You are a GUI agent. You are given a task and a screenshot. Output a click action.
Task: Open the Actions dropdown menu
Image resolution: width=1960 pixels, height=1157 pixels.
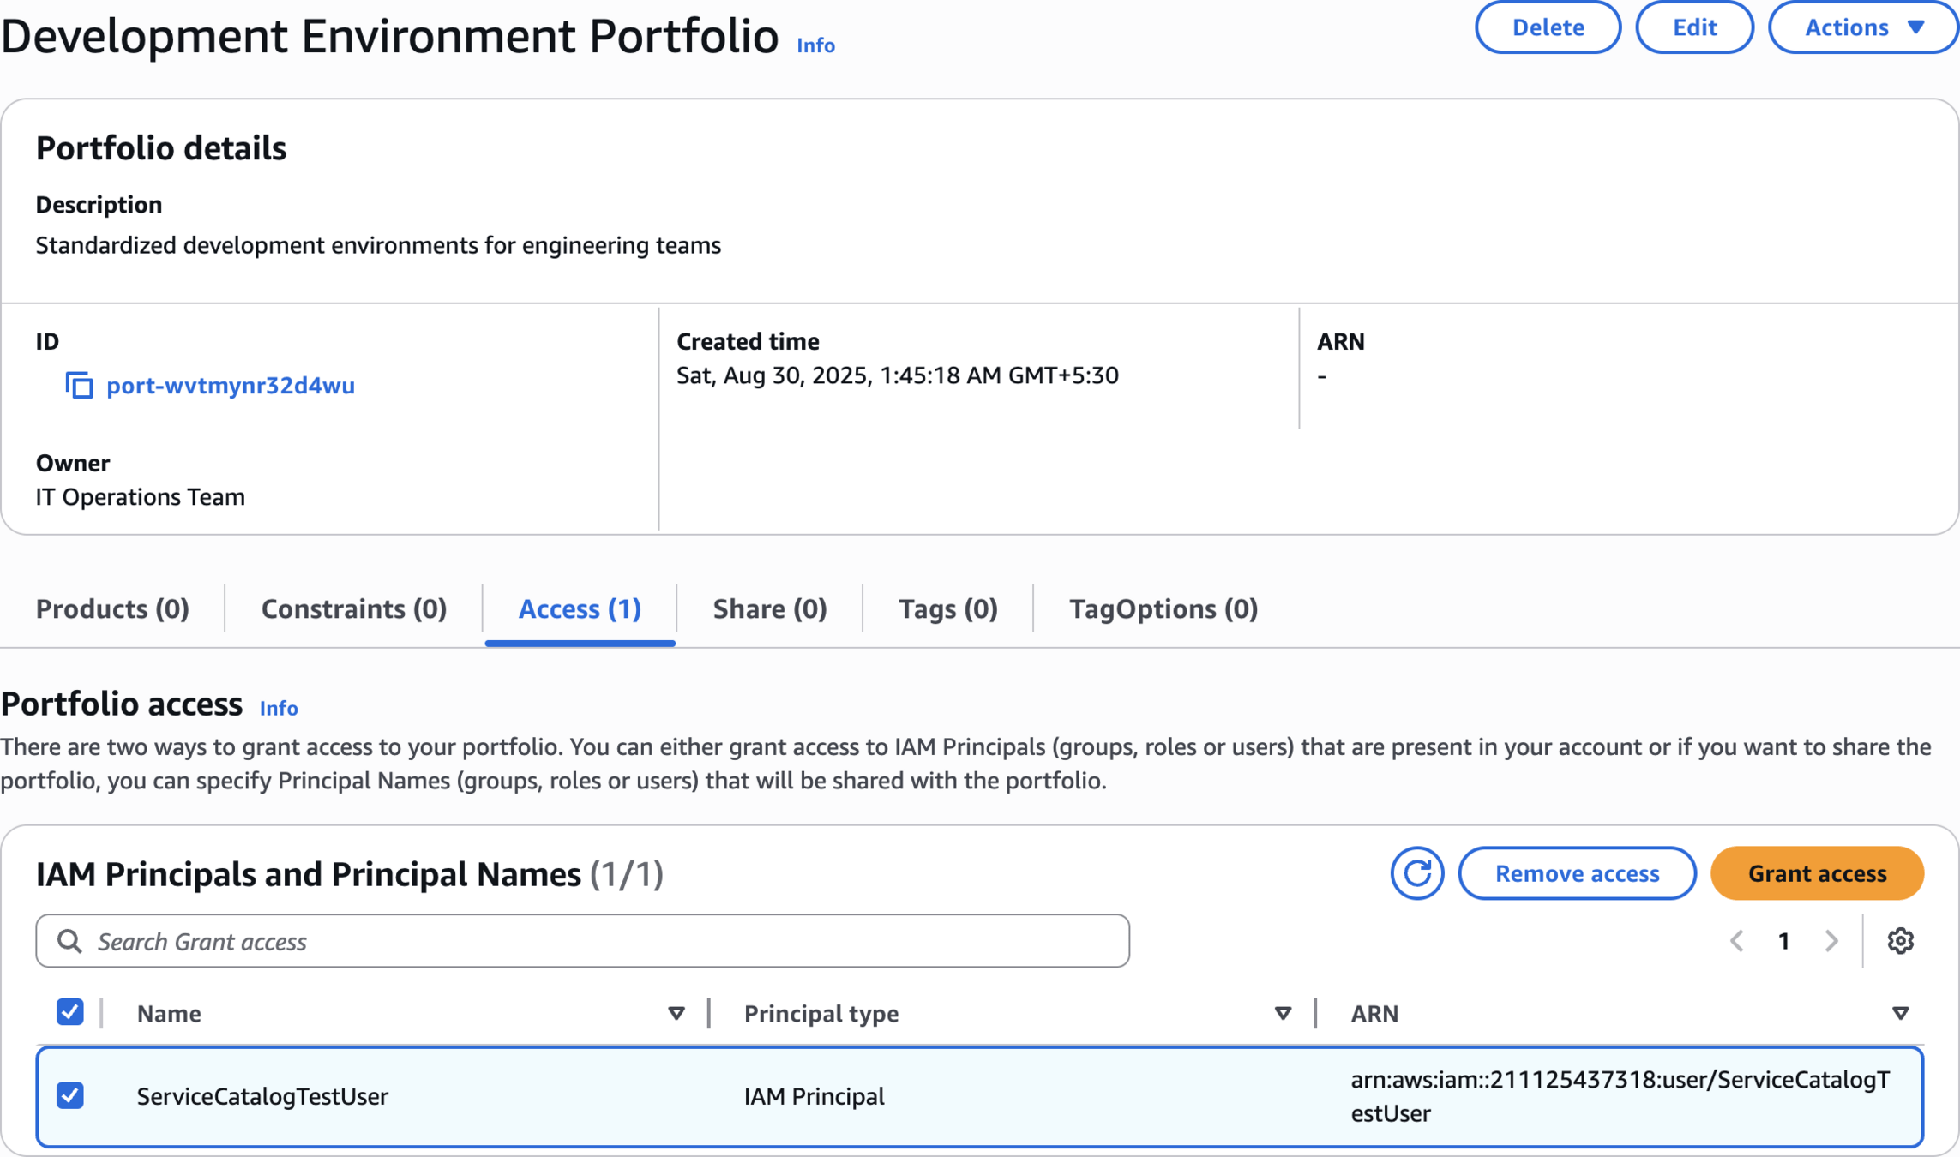point(1863,27)
